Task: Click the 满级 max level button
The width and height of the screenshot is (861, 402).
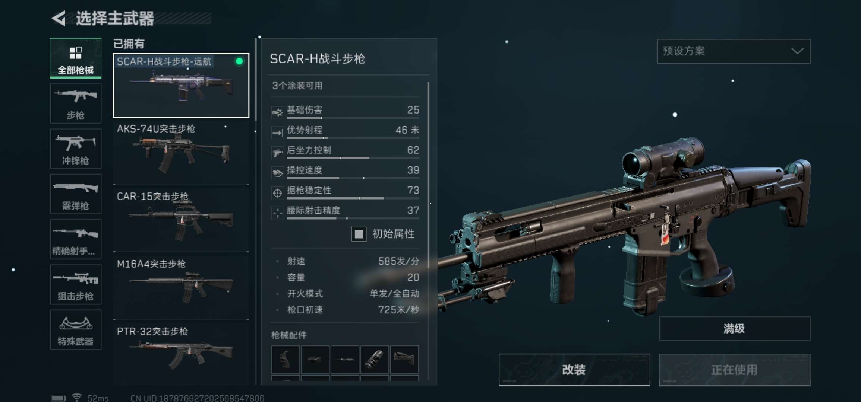Action: click(x=734, y=329)
